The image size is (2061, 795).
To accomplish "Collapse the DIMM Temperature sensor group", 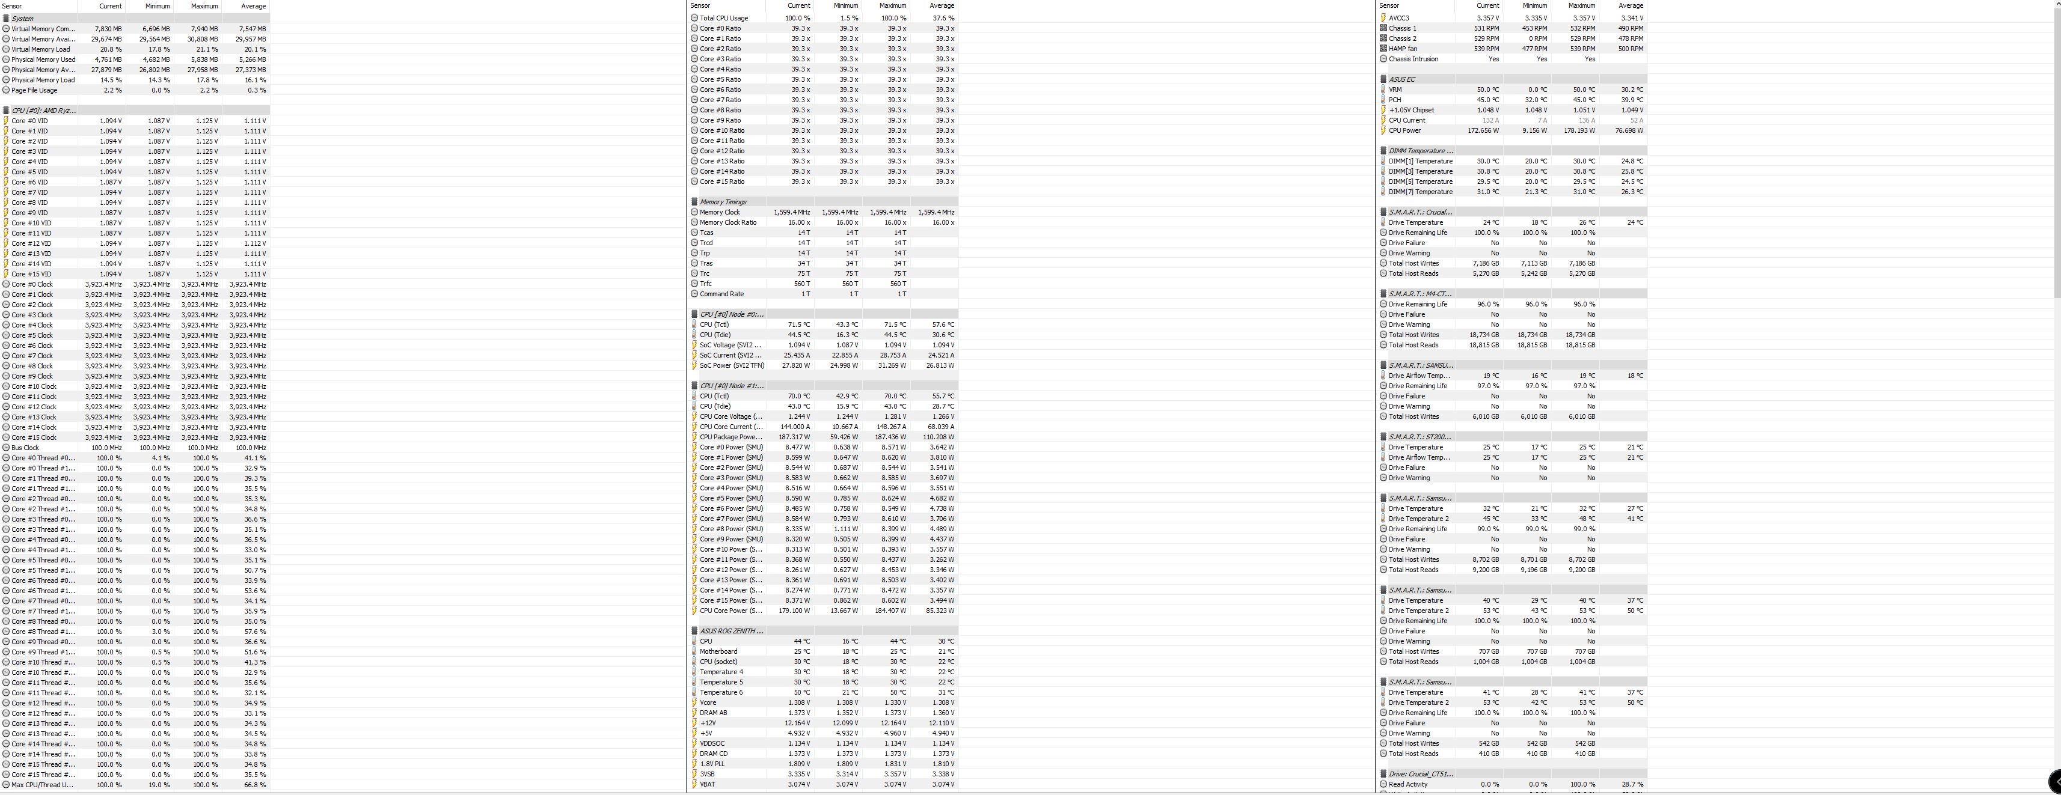I will 1420,151.
